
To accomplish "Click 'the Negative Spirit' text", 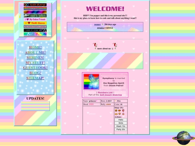I will (114, 83).
